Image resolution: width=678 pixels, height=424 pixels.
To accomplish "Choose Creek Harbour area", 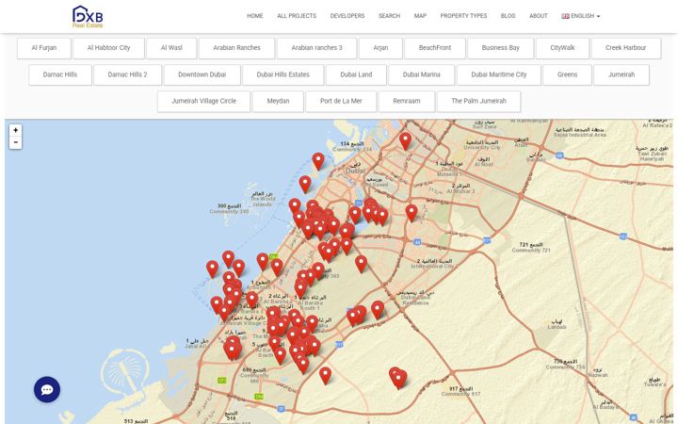I will [626, 48].
